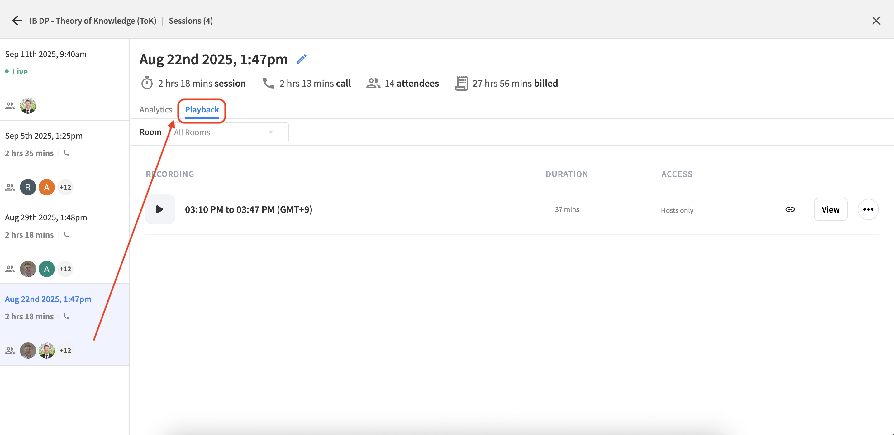Copy the recording link using the link icon

(790, 209)
